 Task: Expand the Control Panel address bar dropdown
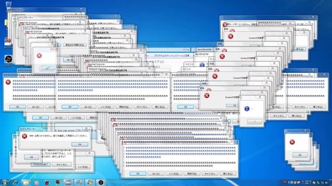tap(184, 50)
